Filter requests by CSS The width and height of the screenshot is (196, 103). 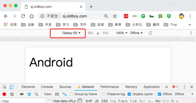104,101
